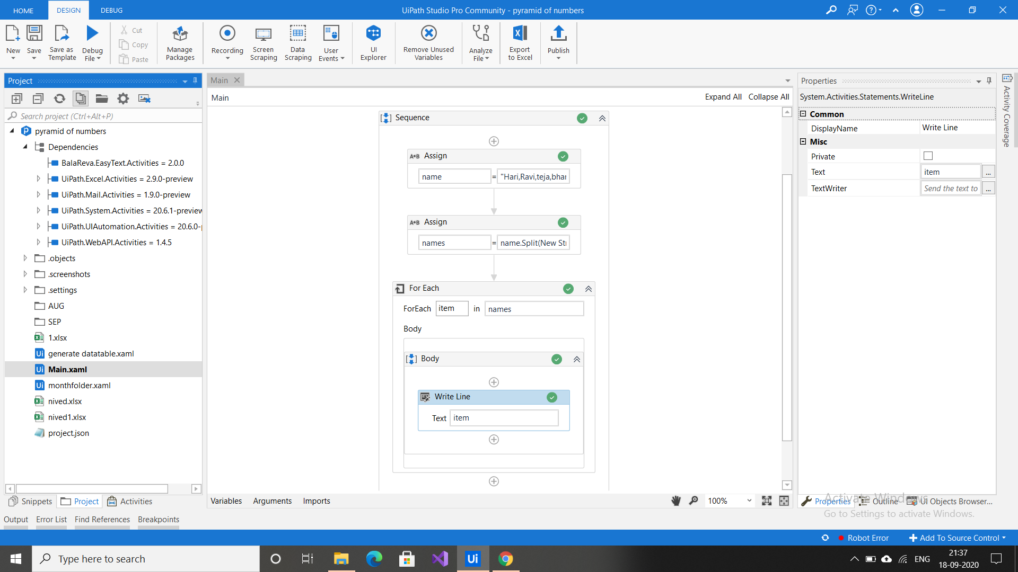
Task: Collapse the Common property category
Action: (803, 114)
